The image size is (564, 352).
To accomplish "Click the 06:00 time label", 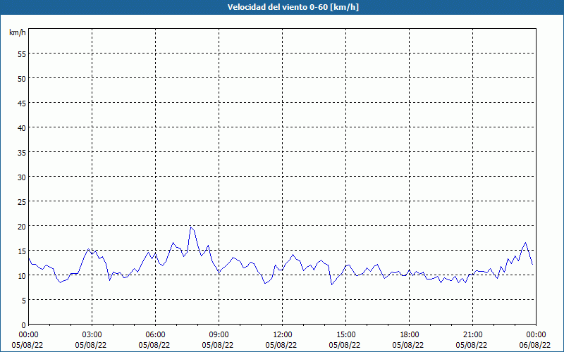I will pos(155,335).
